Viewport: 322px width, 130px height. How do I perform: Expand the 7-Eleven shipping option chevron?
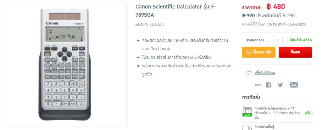click(312, 113)
